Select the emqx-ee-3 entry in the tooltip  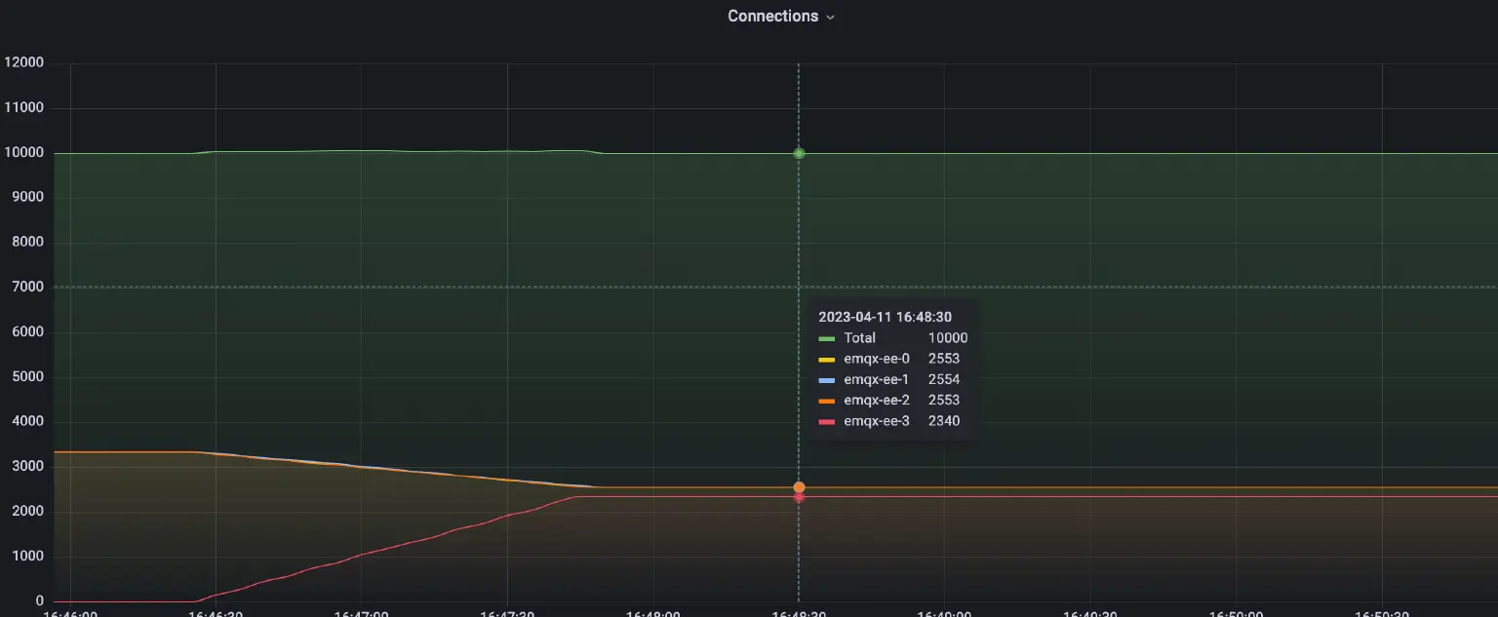pos(877,420)
